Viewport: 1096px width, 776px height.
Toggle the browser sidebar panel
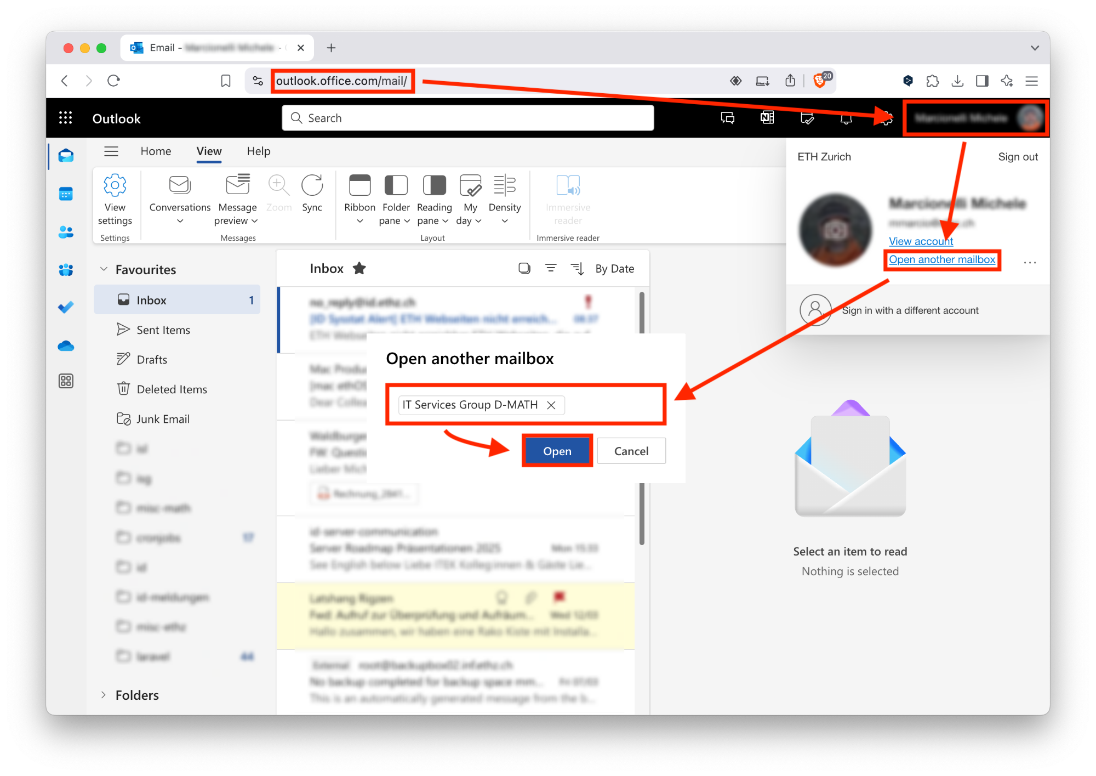coord(982,81)
